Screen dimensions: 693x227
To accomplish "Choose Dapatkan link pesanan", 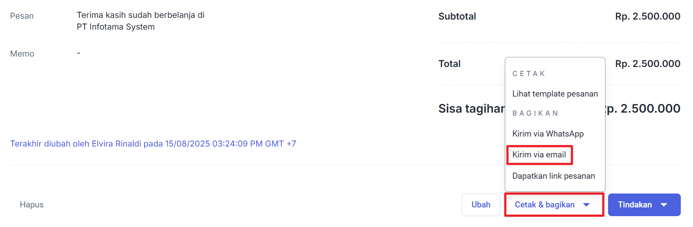I will tap(553, 176).
